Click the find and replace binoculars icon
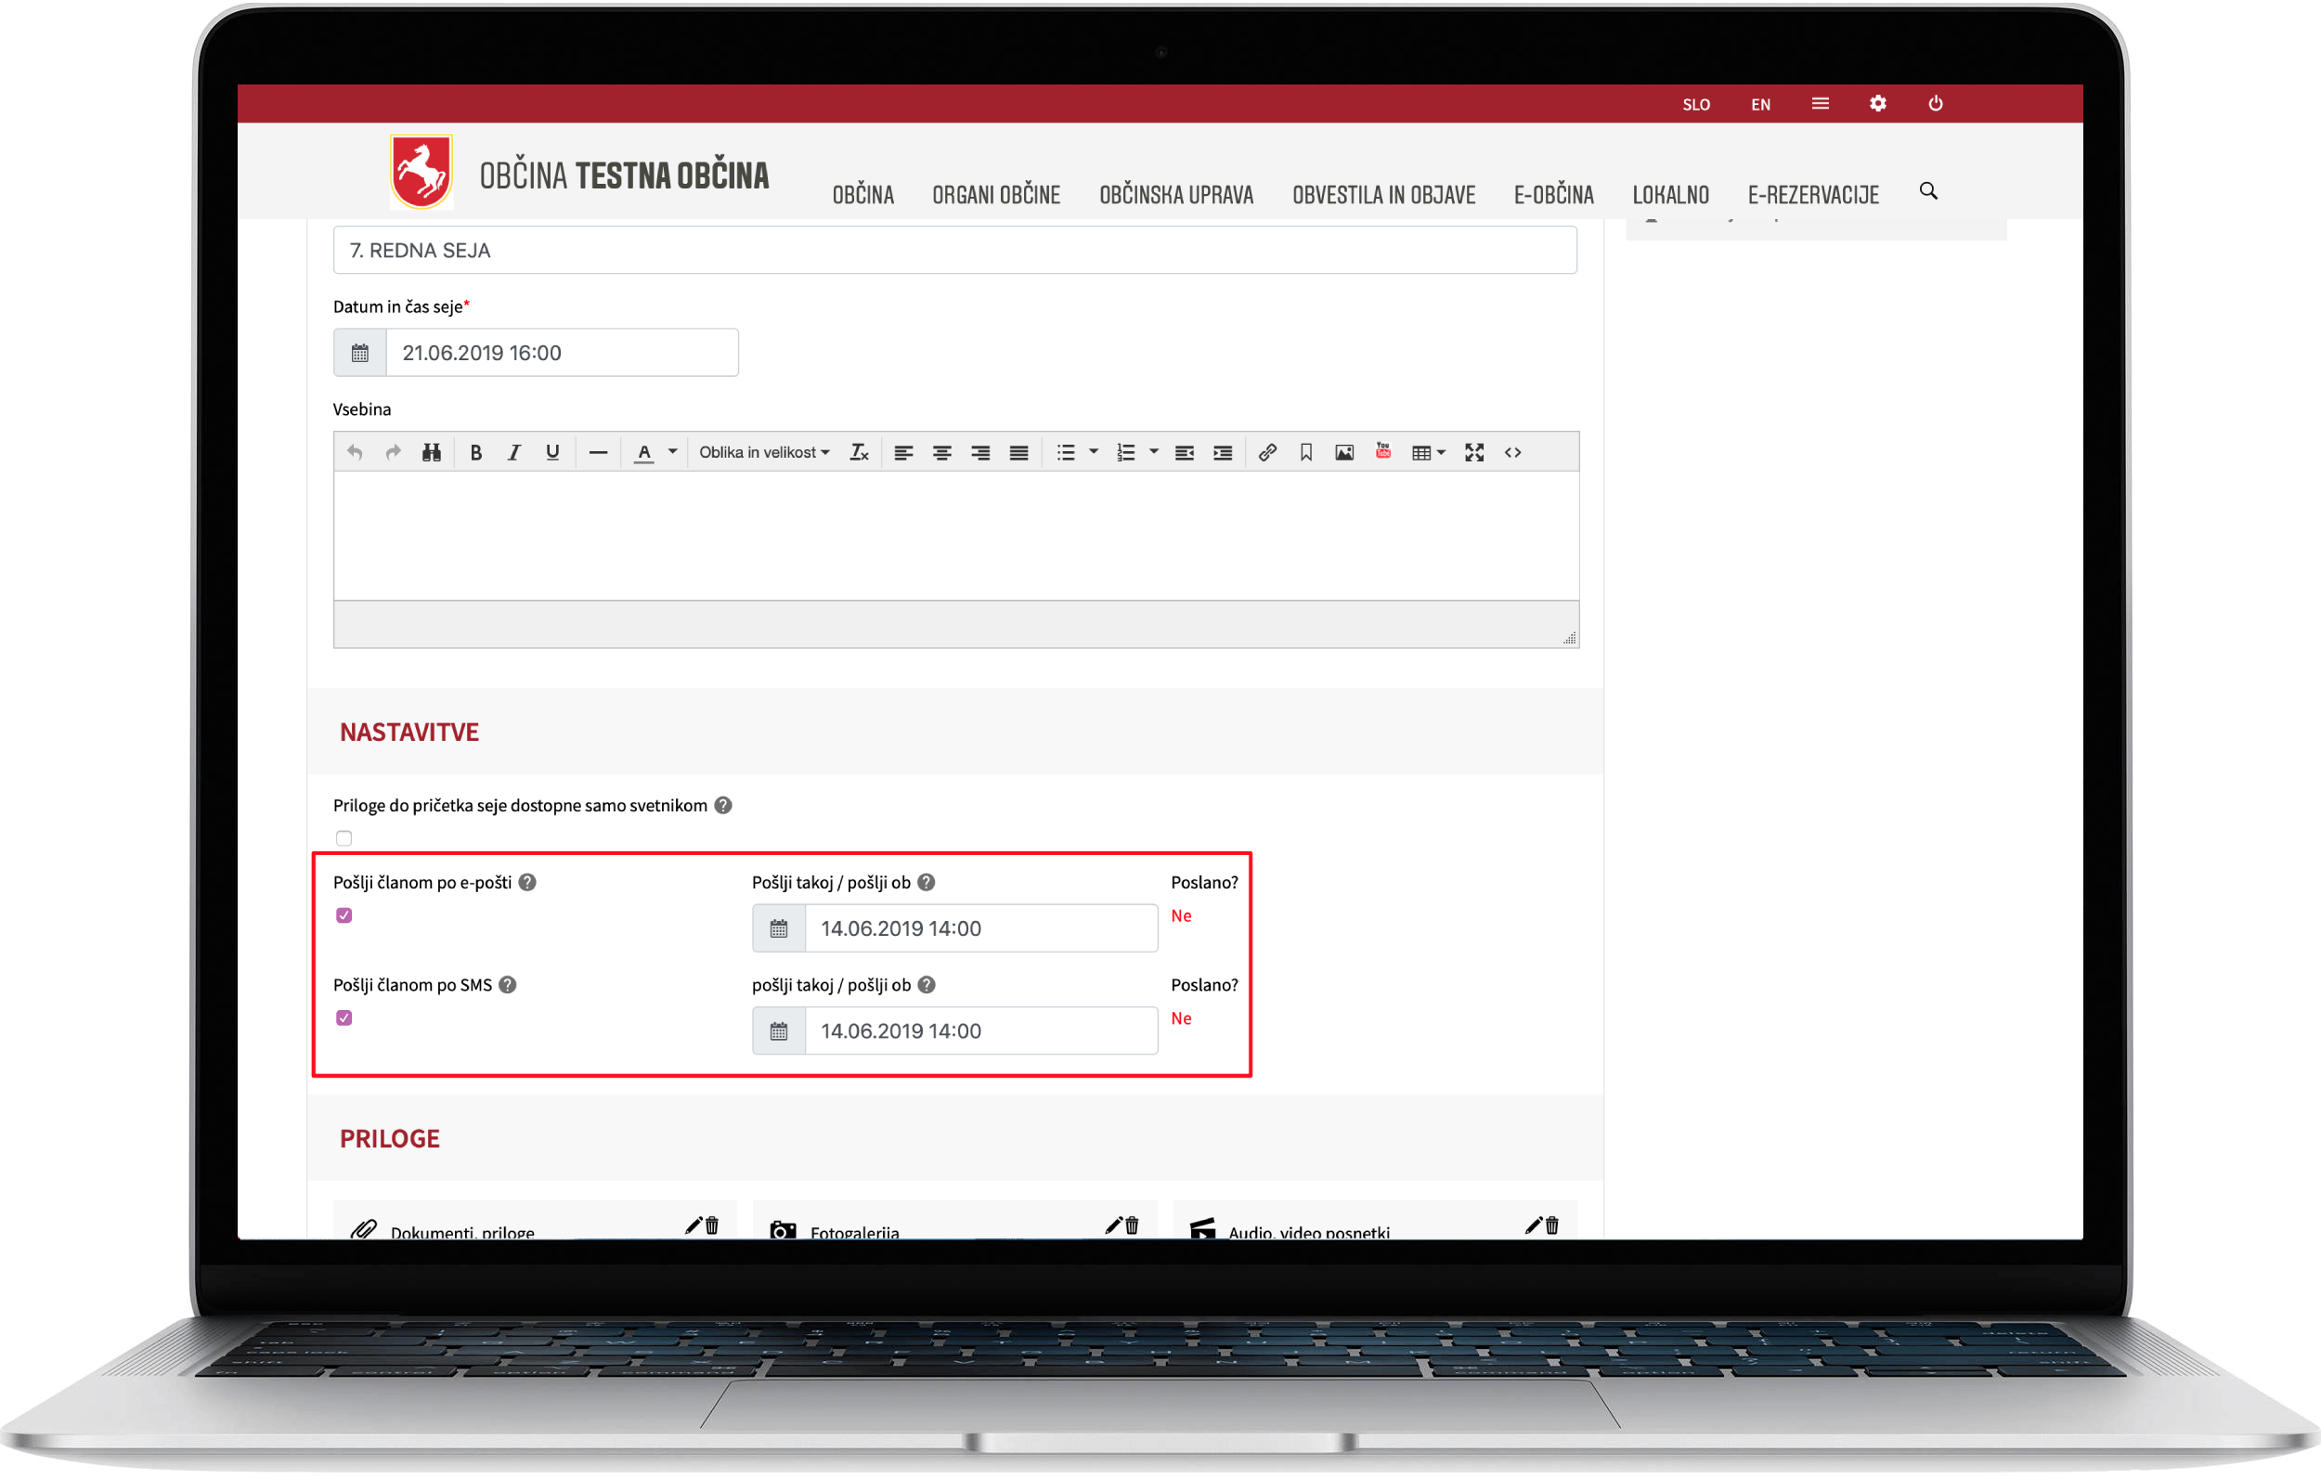 pos(431,452)
